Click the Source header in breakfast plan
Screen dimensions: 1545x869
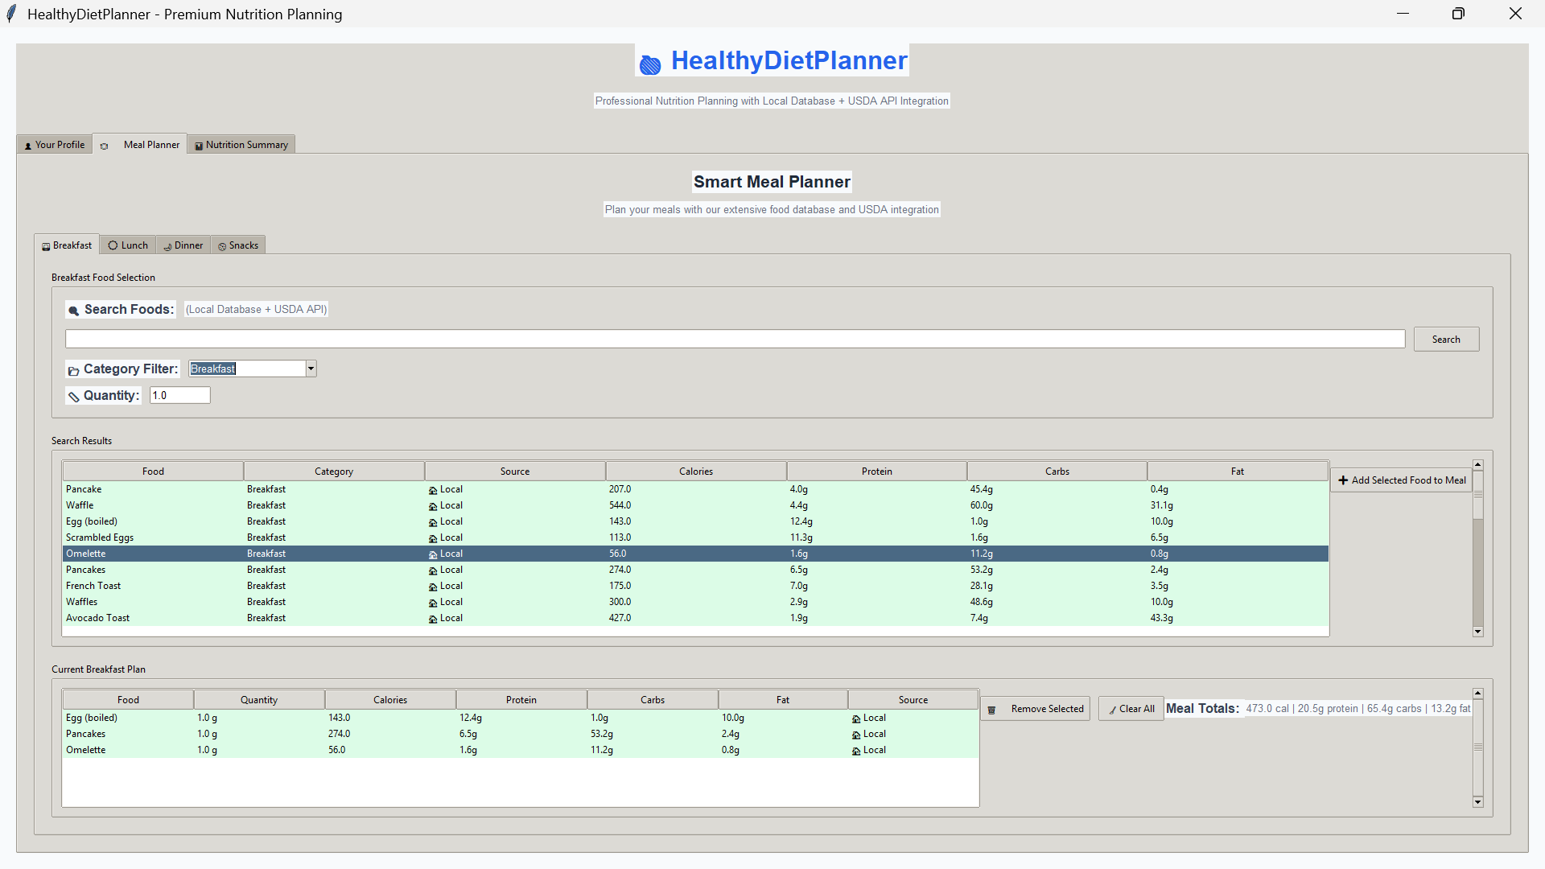(x=913, y=700)
